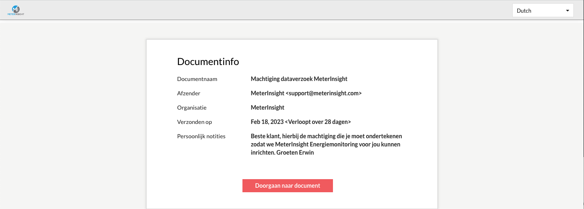Select the Verzonden op label
This screenshot has height=209, width=584.
point(194,122)
